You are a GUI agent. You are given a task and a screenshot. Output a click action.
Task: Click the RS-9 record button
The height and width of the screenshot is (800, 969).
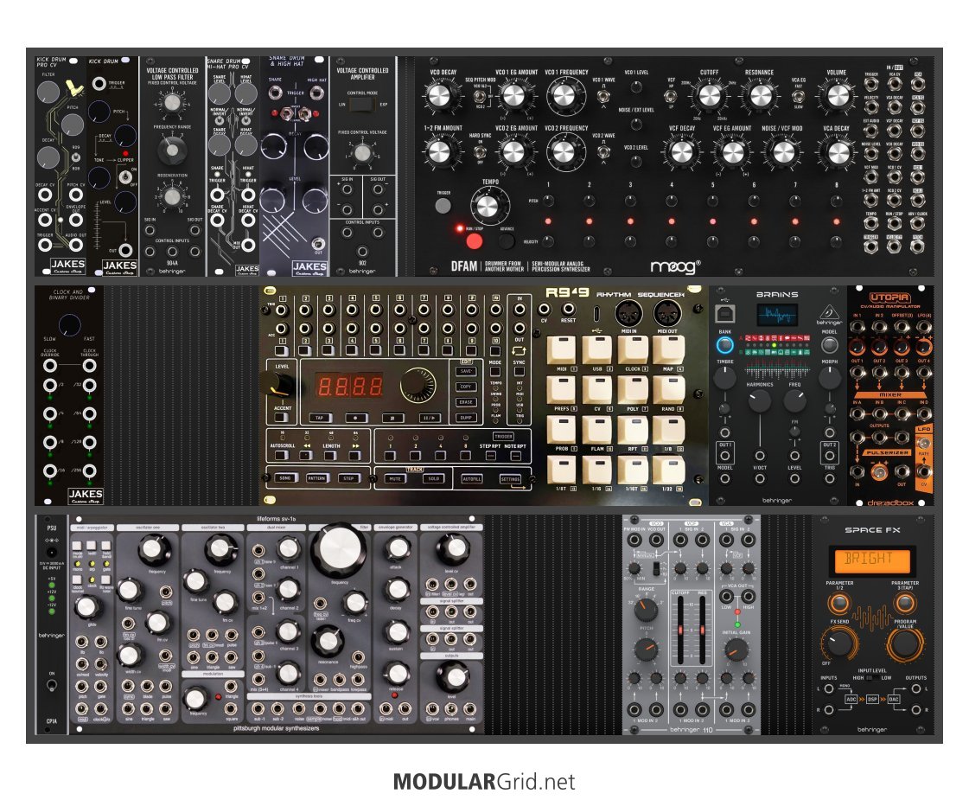355,418
